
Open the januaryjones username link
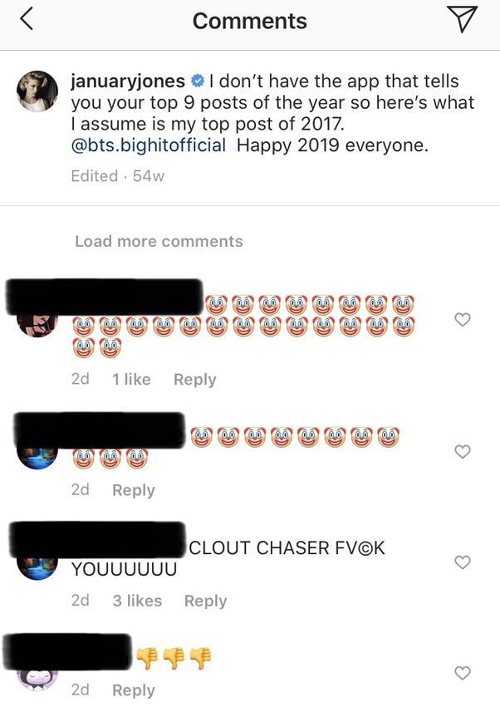pos(128,81)
